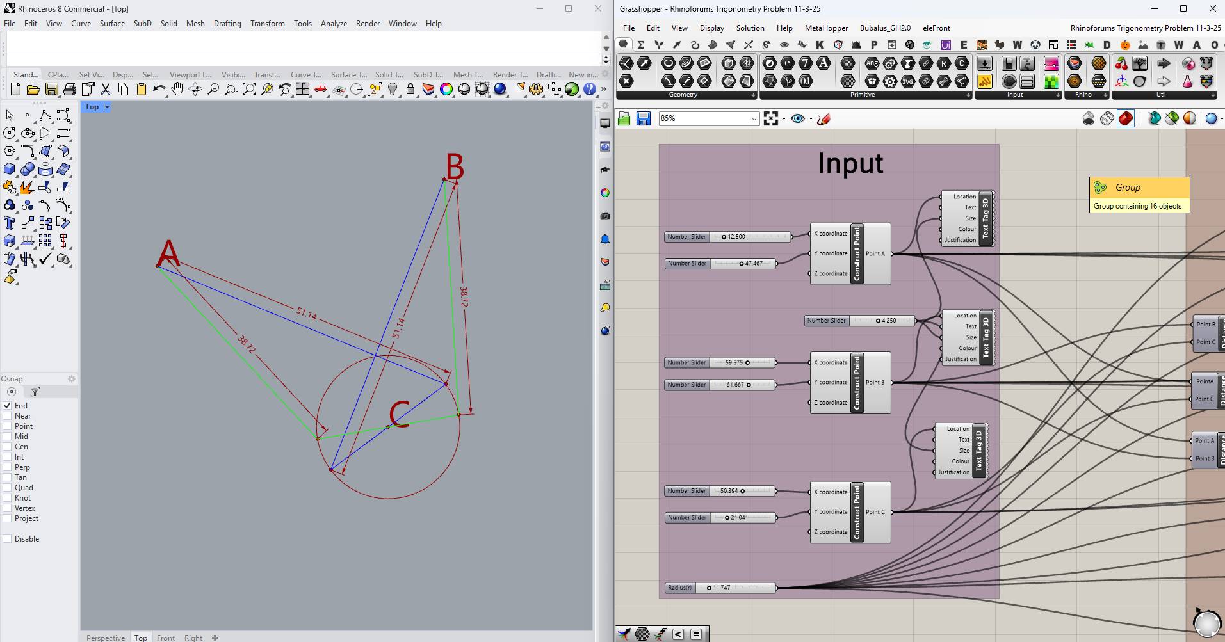
Task: Click the wireframe preview icon in Grasshopper
Action: pos(1107,118)
